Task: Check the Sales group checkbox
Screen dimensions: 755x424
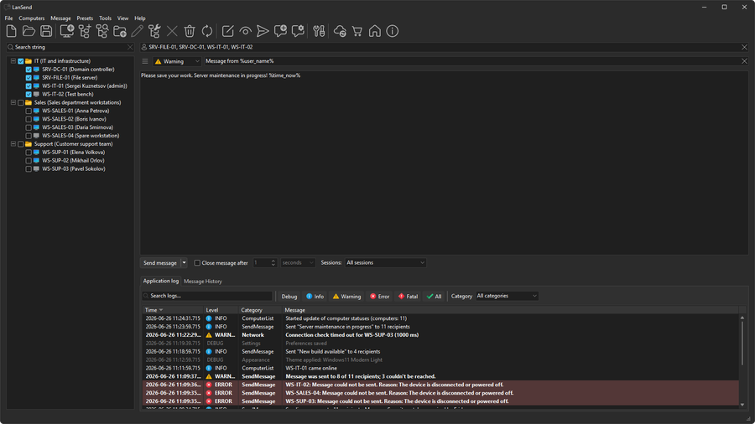Action: (21, 102)
